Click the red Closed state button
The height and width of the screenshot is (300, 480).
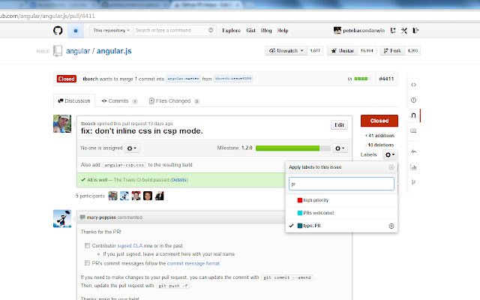pyautogui.click(x=379, y=121)
